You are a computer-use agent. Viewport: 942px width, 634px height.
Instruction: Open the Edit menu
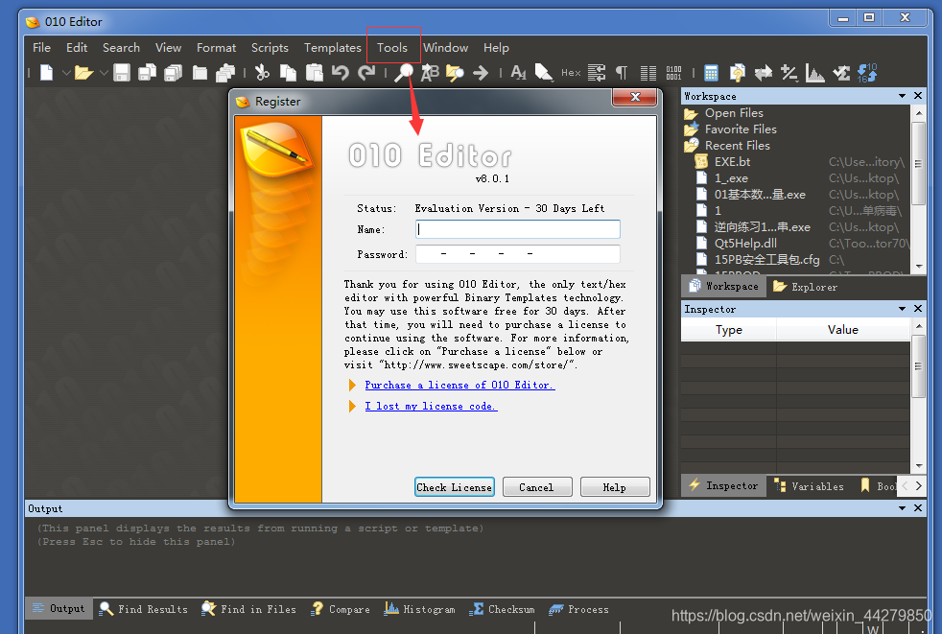click(77, 47)
